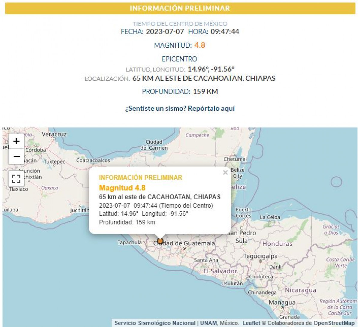This screenshot has width=360, height=327.
Task: Open the '¿Sentiste un sismo? Repórtalo aquí' link
Action: (x=180, y=108)
